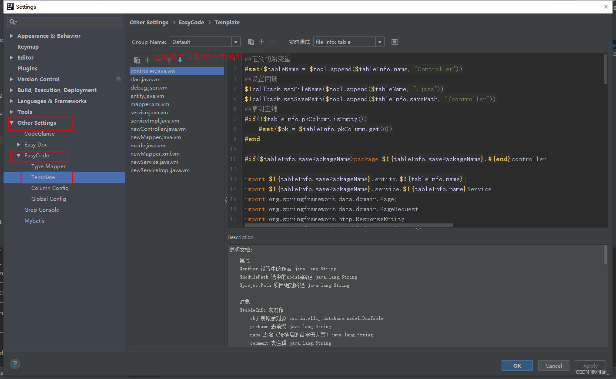Click the search magnifier icon in settings search
616x379 pixels.
[13, 22]
